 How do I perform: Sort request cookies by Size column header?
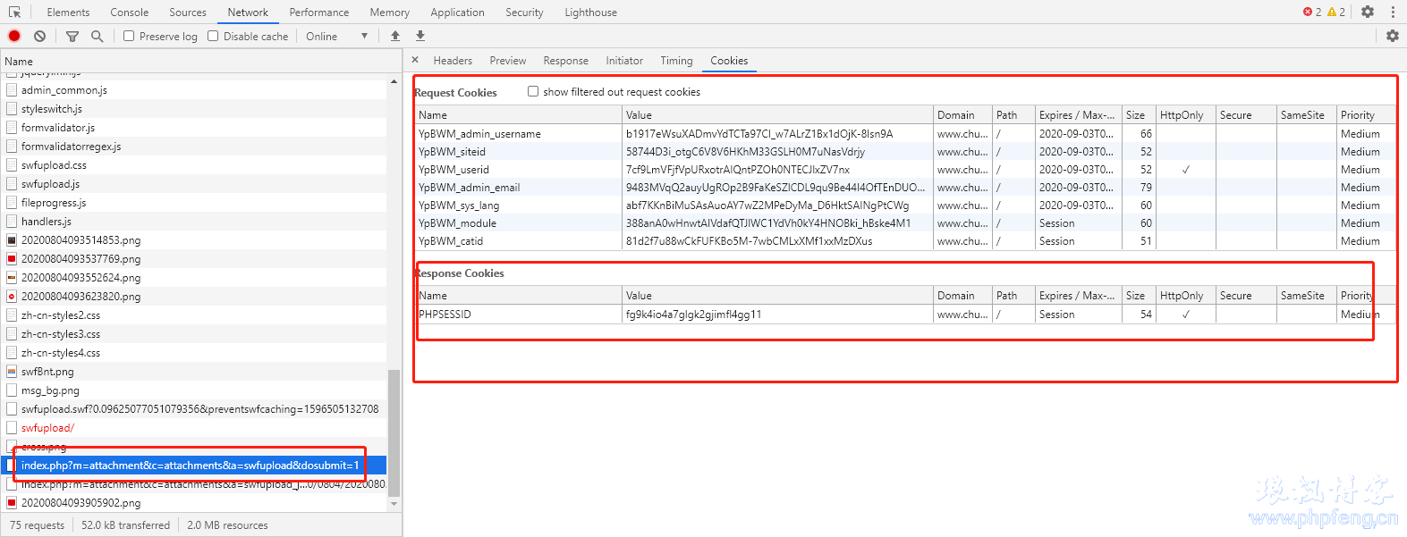[1139, 115]
